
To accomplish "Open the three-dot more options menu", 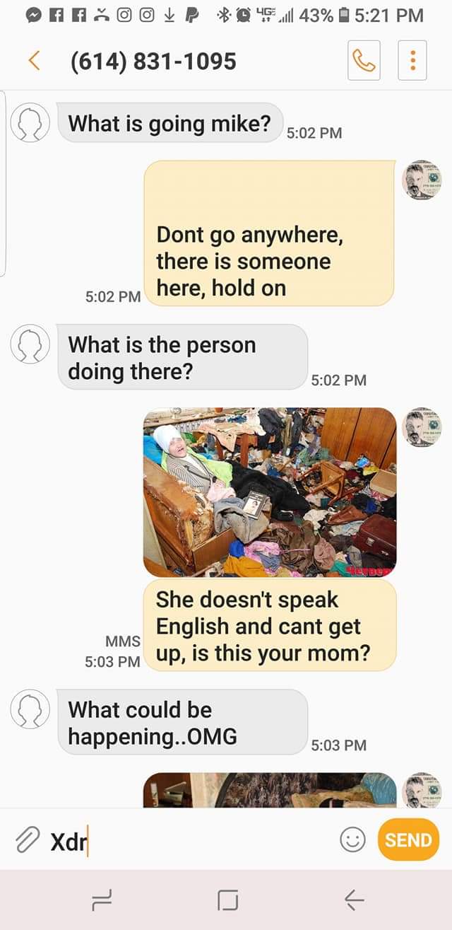I will tap(413, 61).
